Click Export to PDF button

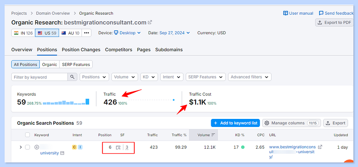(x=334, y=23)
